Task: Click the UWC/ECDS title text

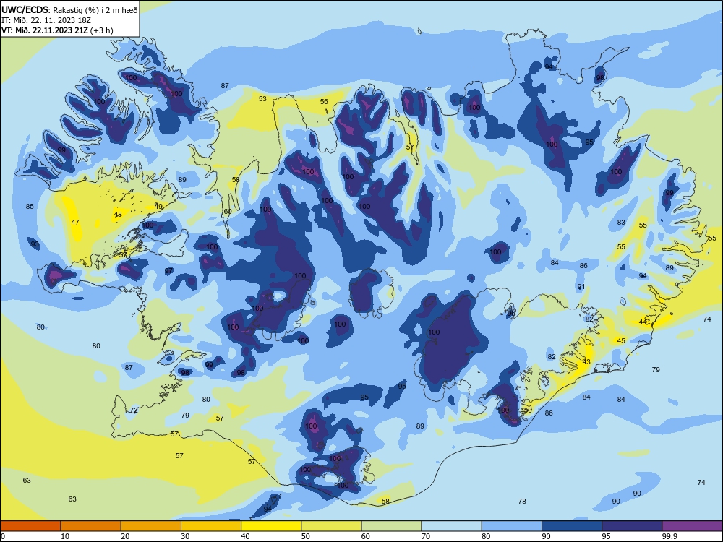Action: (x=24, y=9)
